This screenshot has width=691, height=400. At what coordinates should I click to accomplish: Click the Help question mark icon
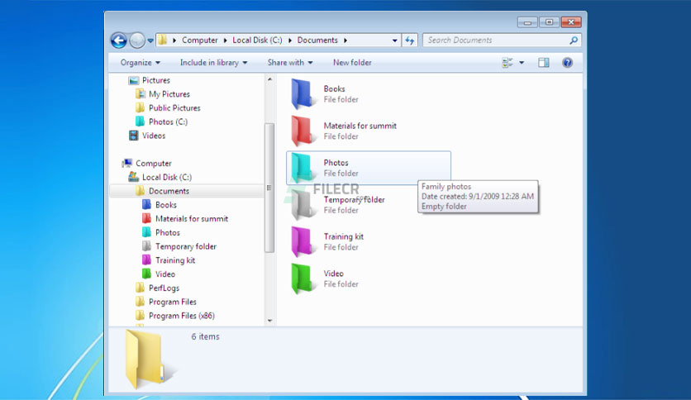click(x=568, y=63)
